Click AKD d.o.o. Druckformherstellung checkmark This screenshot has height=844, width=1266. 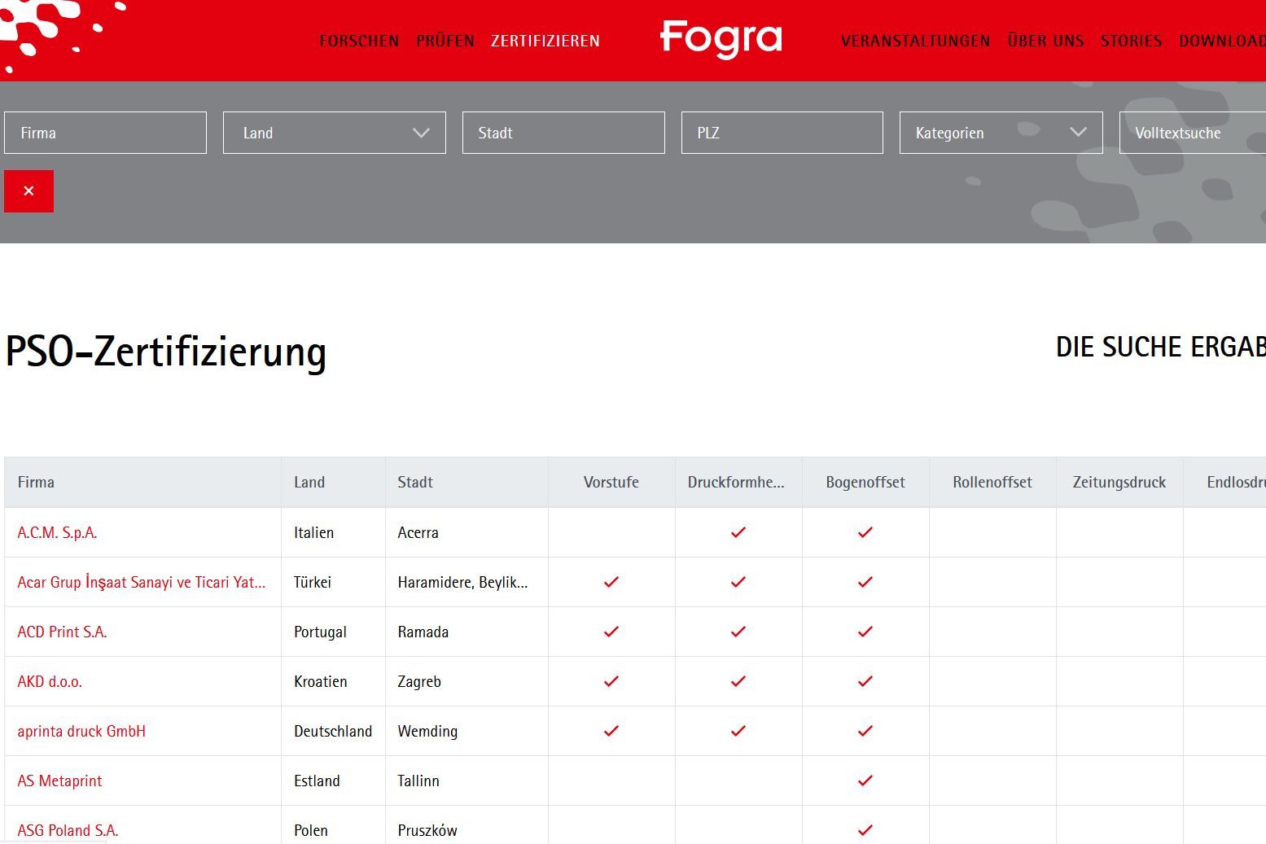tap(738, 681)
